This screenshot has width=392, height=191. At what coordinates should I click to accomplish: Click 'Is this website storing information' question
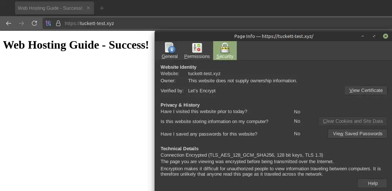(214, 122)
